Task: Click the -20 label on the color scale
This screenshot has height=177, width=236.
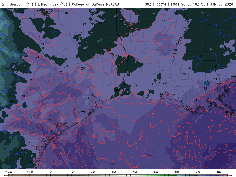Action: coord(9,172)
